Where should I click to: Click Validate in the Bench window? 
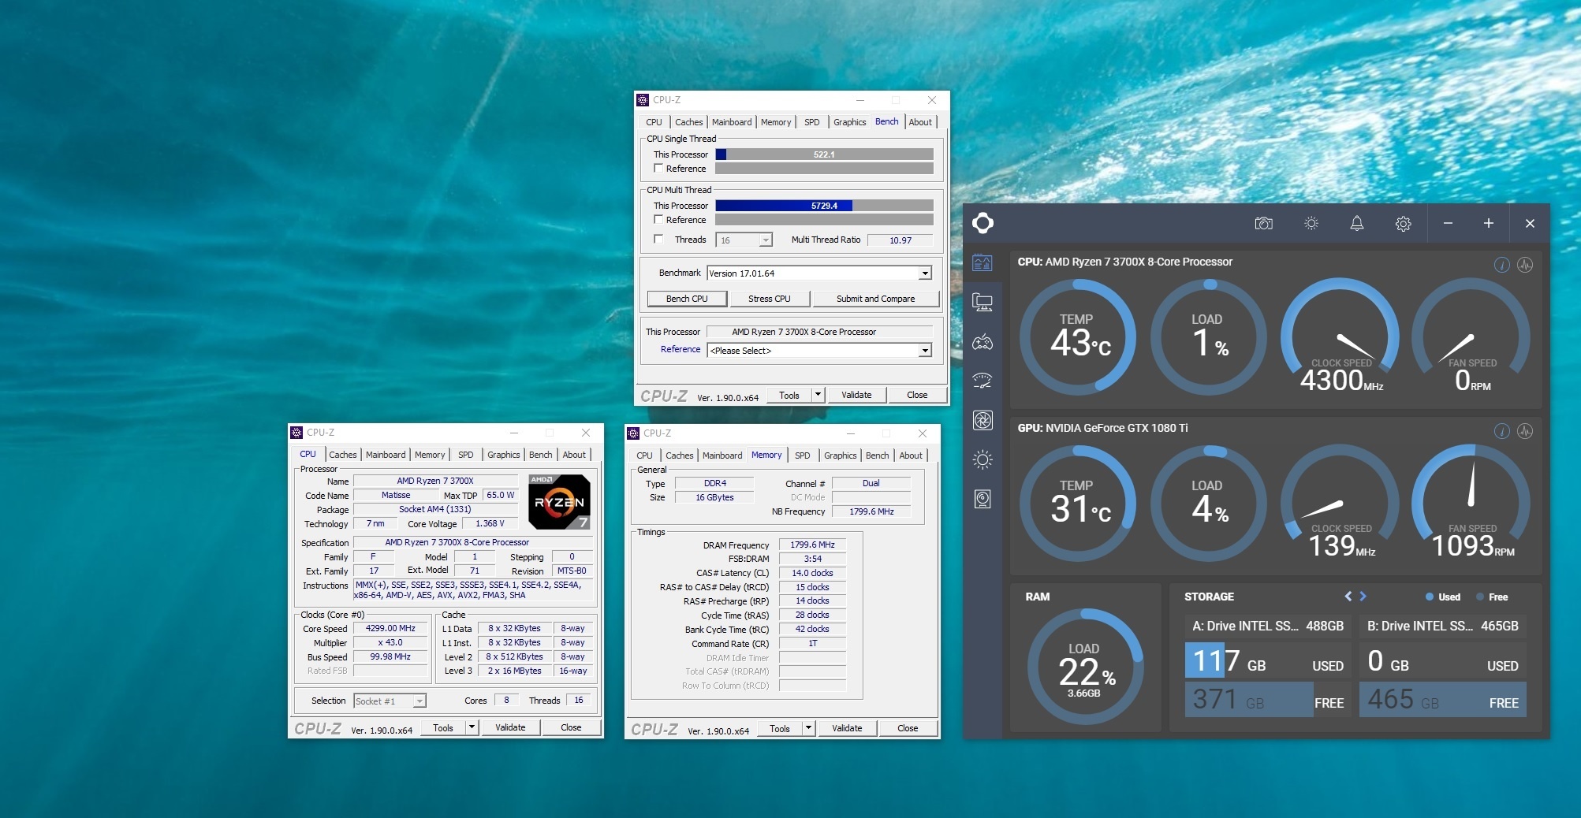coord(856,395)
